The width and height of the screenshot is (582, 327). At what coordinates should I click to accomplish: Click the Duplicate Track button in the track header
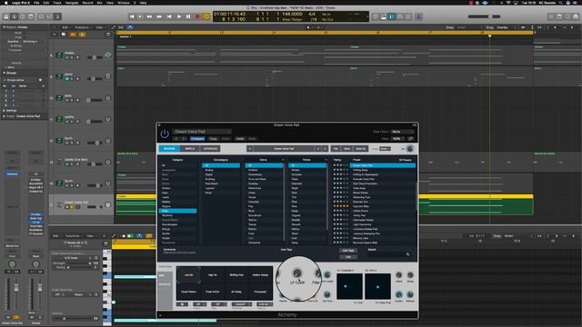(63, 35)
